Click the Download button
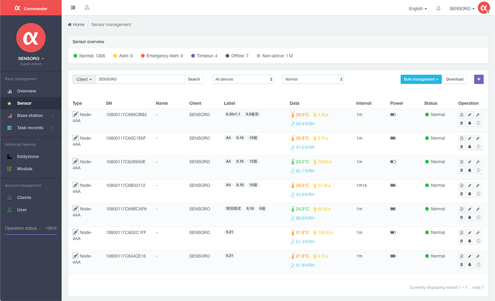This screenshot has height=301, width=495. tap(454, 79)
